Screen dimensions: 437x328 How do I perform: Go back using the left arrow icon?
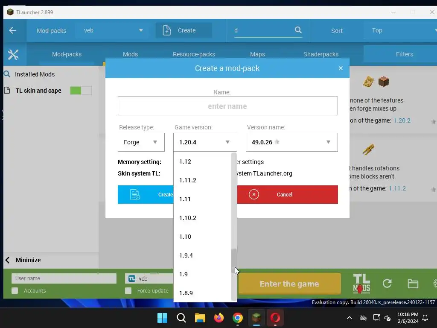coord(12,30)
